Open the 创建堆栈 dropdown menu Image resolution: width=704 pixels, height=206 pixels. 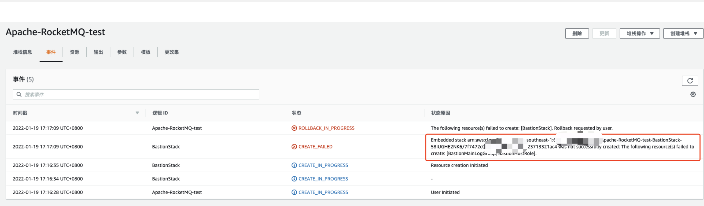(683, 34)
